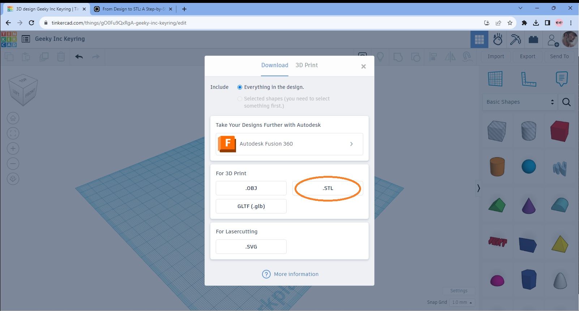Click the view cube navigator

tap(23, 90)
